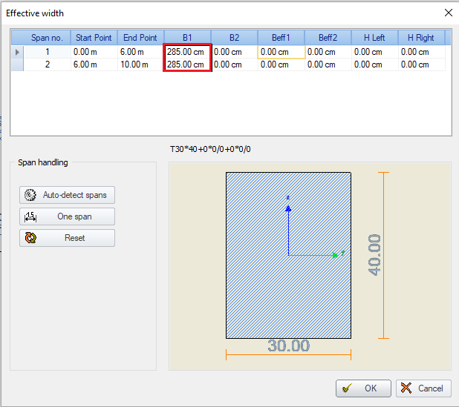Image resolution: width=459 pixels, height=407 pixels.
Task: Edit B1 value 285.00 cm in span 1
Action: [x=187, y=52]
